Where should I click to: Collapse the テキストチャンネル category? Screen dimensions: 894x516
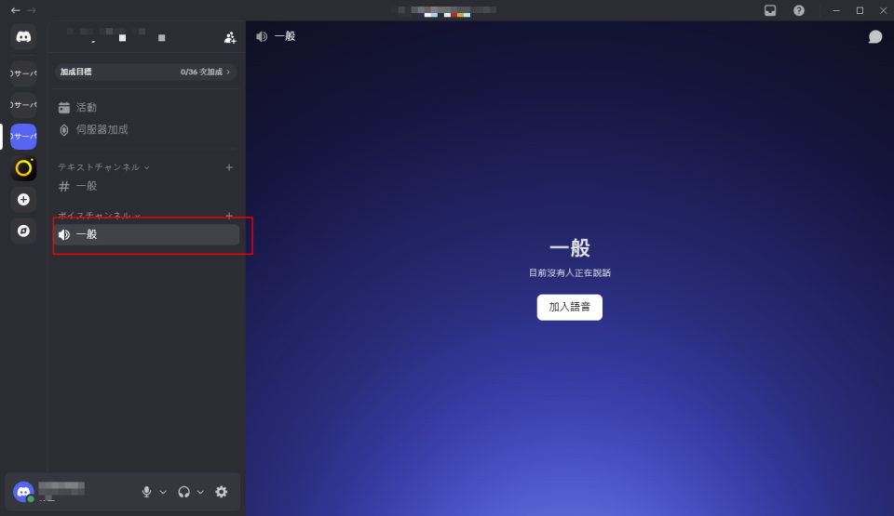click(x=102, y=167)
